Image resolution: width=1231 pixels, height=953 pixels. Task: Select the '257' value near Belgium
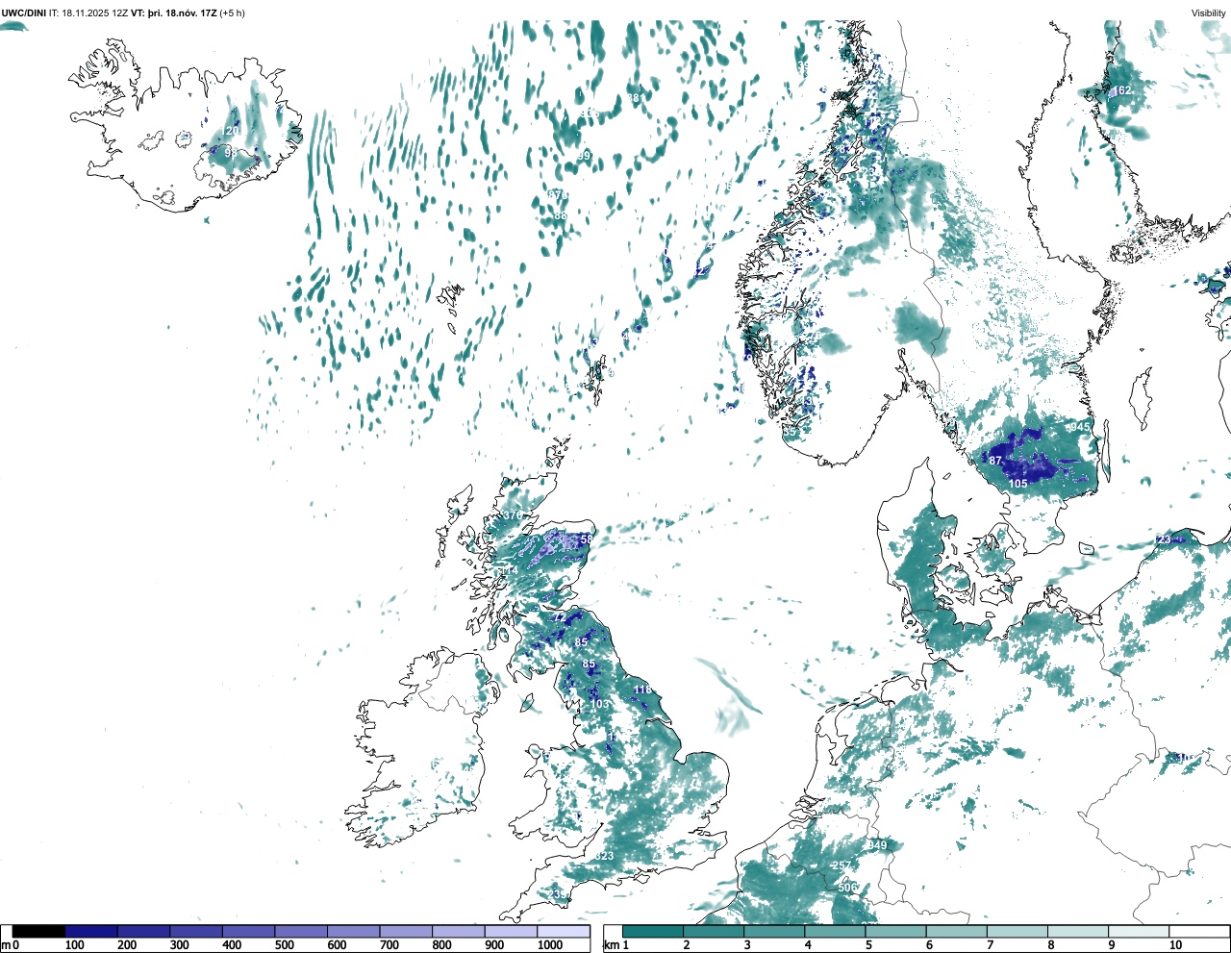click(x=841, y=866)
